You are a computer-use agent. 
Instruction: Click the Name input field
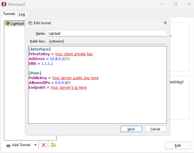point(107,33)
